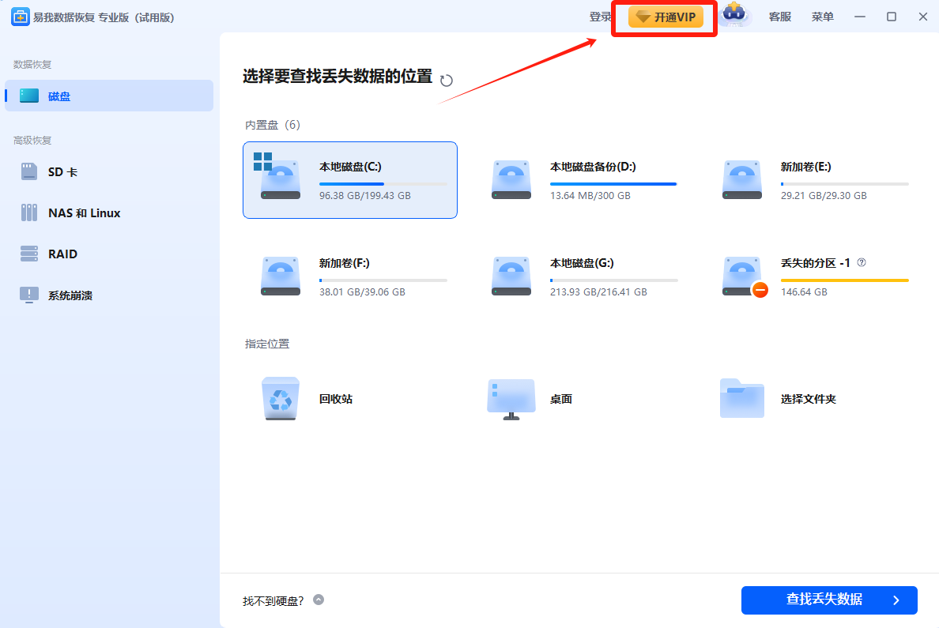939x628 pixels.
Task: Go to 系统崩溃 recovery option
Action: (70, 295)
